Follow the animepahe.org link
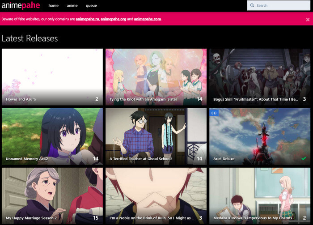 click(114, 19)
